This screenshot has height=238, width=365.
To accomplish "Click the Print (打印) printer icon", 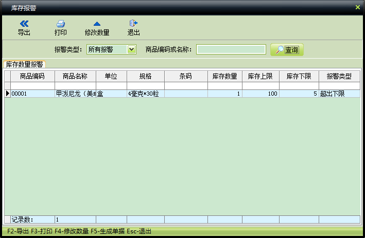I will 60,24.
